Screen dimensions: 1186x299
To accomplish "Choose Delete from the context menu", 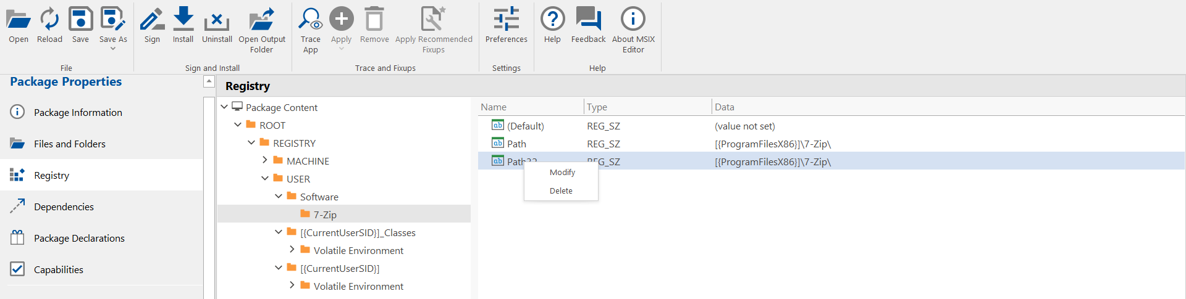I will click(561, 191).
